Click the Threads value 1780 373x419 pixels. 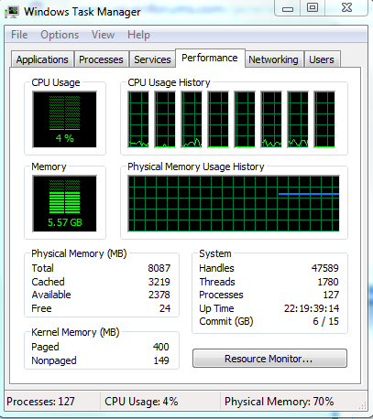point(328,282)
